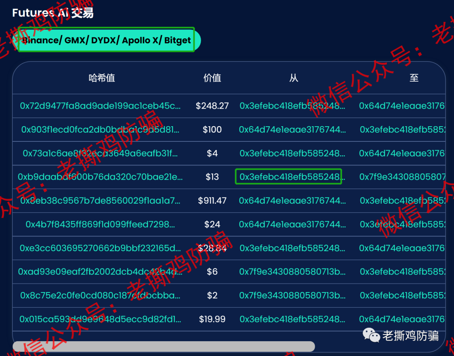
Task: Select the $24 value cell
Action: [212, 224]
